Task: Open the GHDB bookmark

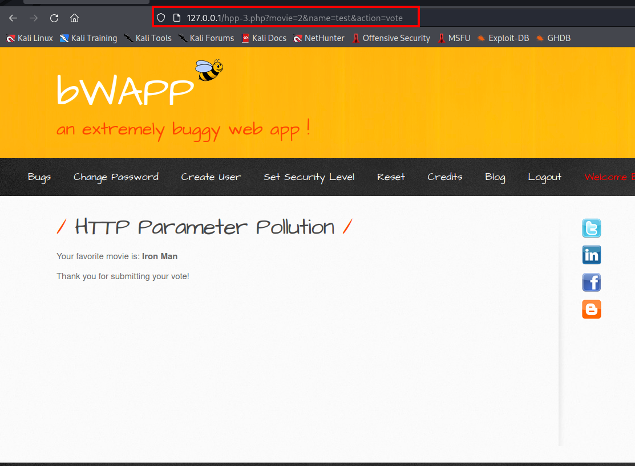Action: [553, 38]
